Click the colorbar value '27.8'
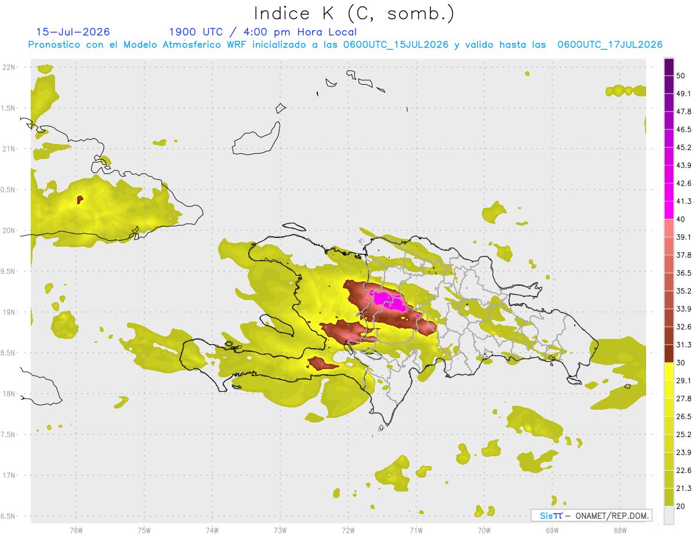 point(684,399)
